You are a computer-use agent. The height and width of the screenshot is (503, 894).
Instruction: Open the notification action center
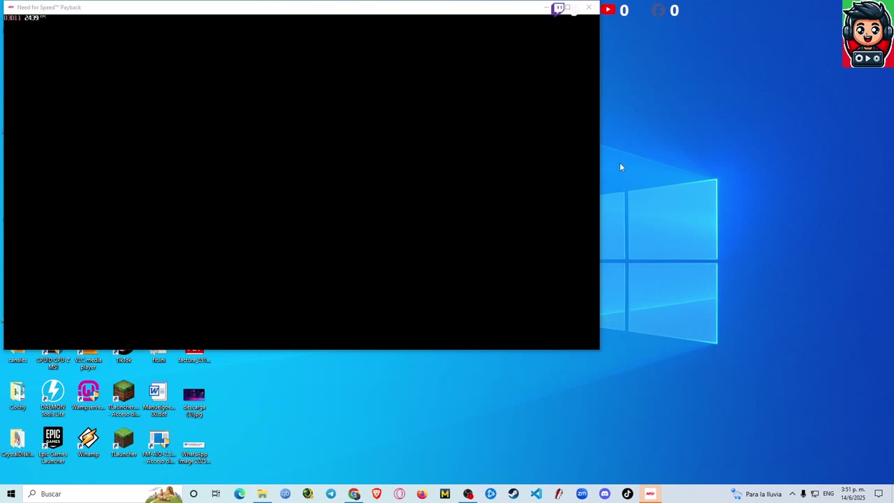pos(879,494)
